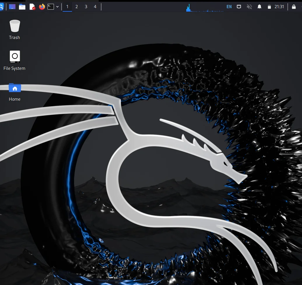Click the battery power manager icon
The image size is (302, 285).
[x=269, y=7]
